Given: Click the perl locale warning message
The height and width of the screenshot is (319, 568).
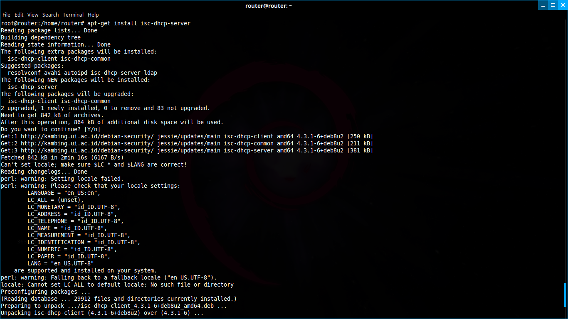Looking at the screenshot, I should pyautogui.click(x=62, y=179).
